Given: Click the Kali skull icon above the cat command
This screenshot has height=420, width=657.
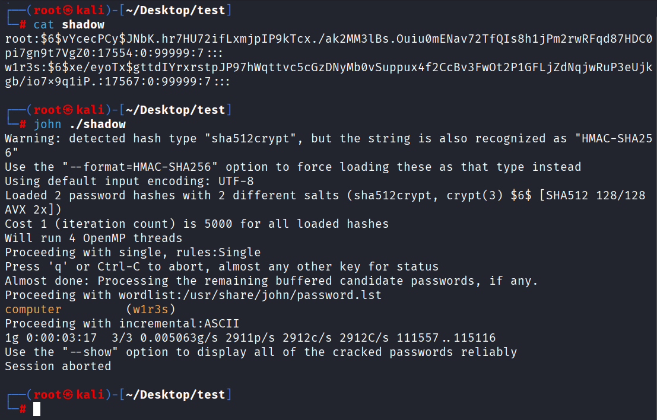Looking at the screenshot, I should tap(67, 10).
